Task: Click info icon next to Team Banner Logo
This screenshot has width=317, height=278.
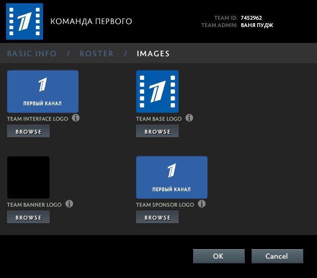Action: click(69, 204)
